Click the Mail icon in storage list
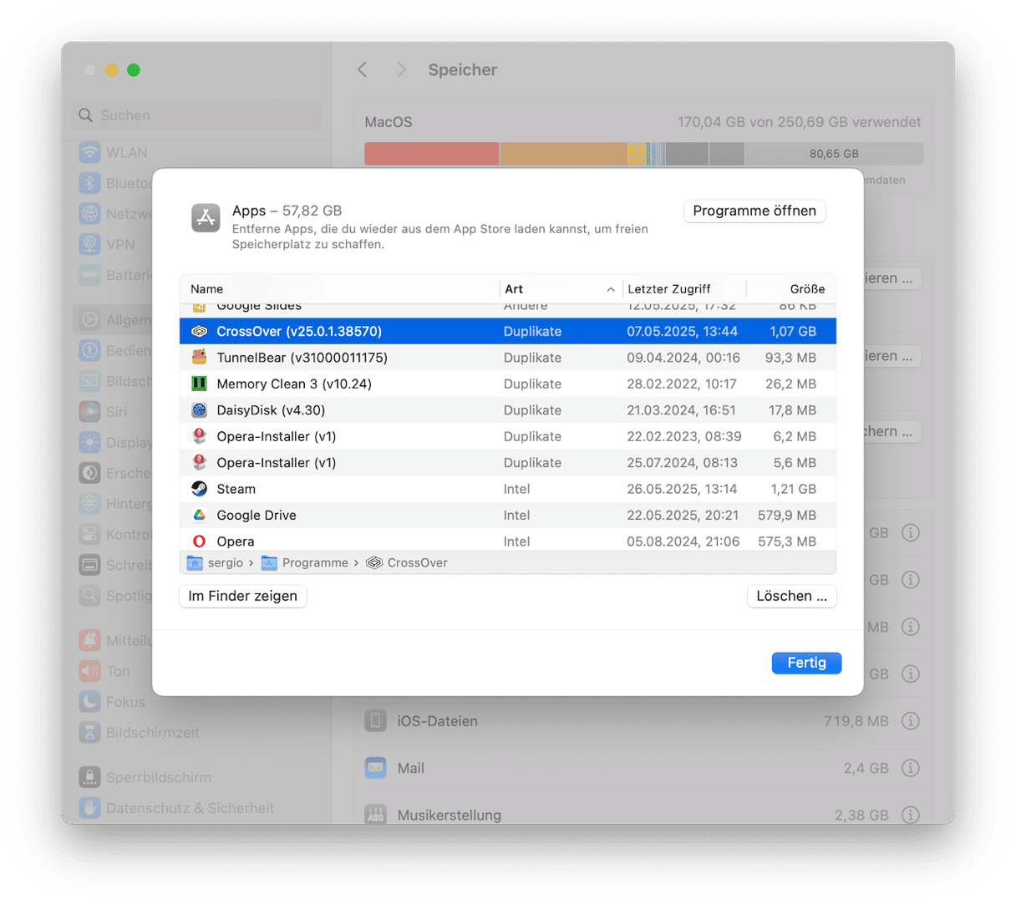Image resolution: width=1016 pixels, height=905 pixels. pos(376,768)
